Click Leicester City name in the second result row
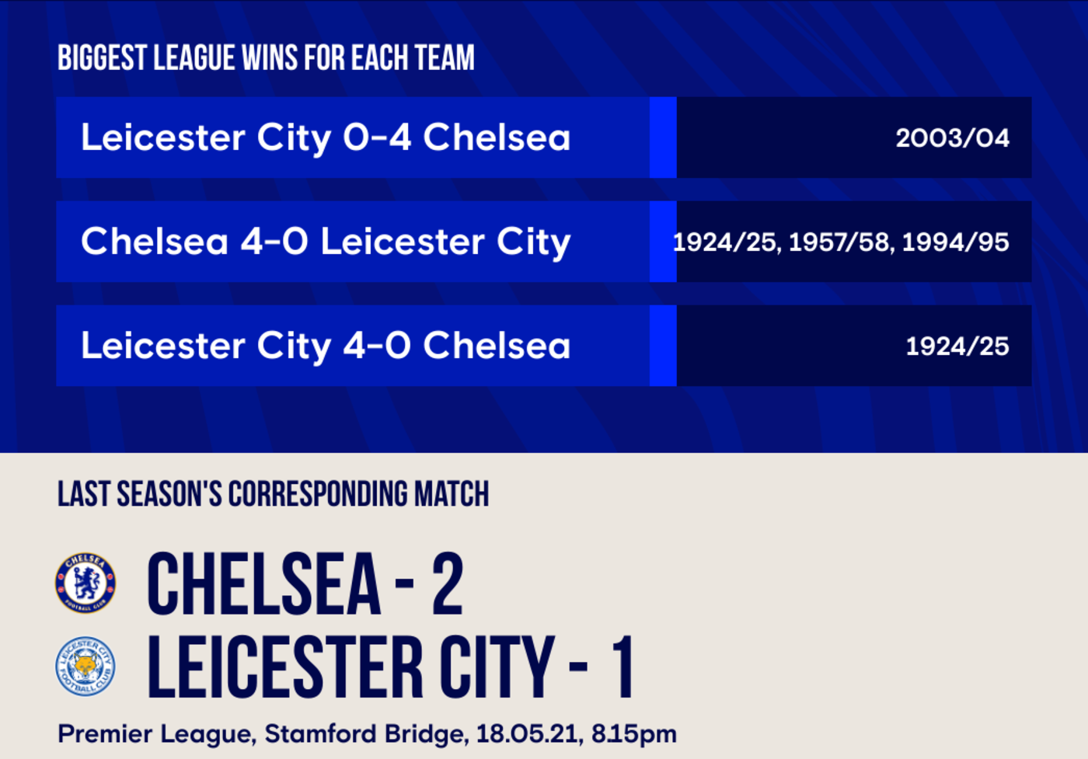This screenshot has width=1088, height=759. point(445,242)
